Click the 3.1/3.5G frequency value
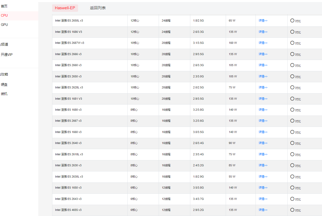This screenshot has width=322, height=216. (198, 43)
